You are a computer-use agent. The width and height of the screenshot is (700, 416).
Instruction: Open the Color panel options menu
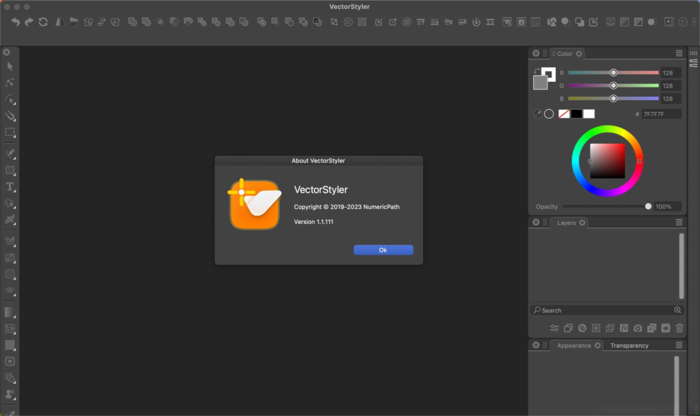tap(679, 53)
